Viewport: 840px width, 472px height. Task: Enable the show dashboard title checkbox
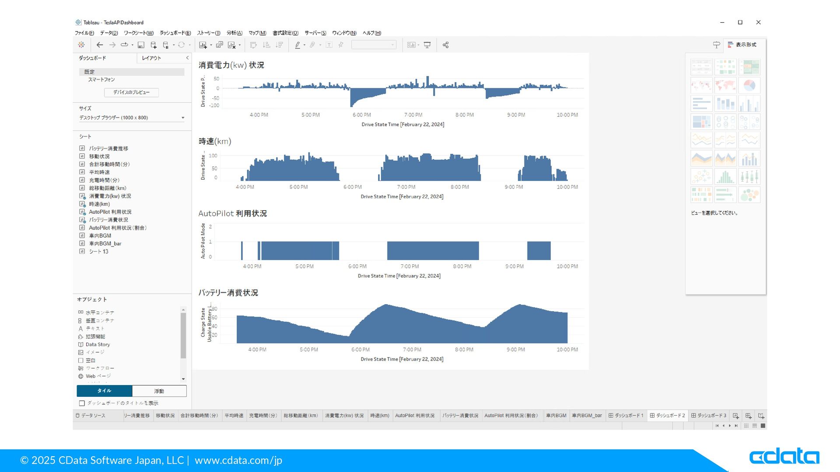coord(82,403)
